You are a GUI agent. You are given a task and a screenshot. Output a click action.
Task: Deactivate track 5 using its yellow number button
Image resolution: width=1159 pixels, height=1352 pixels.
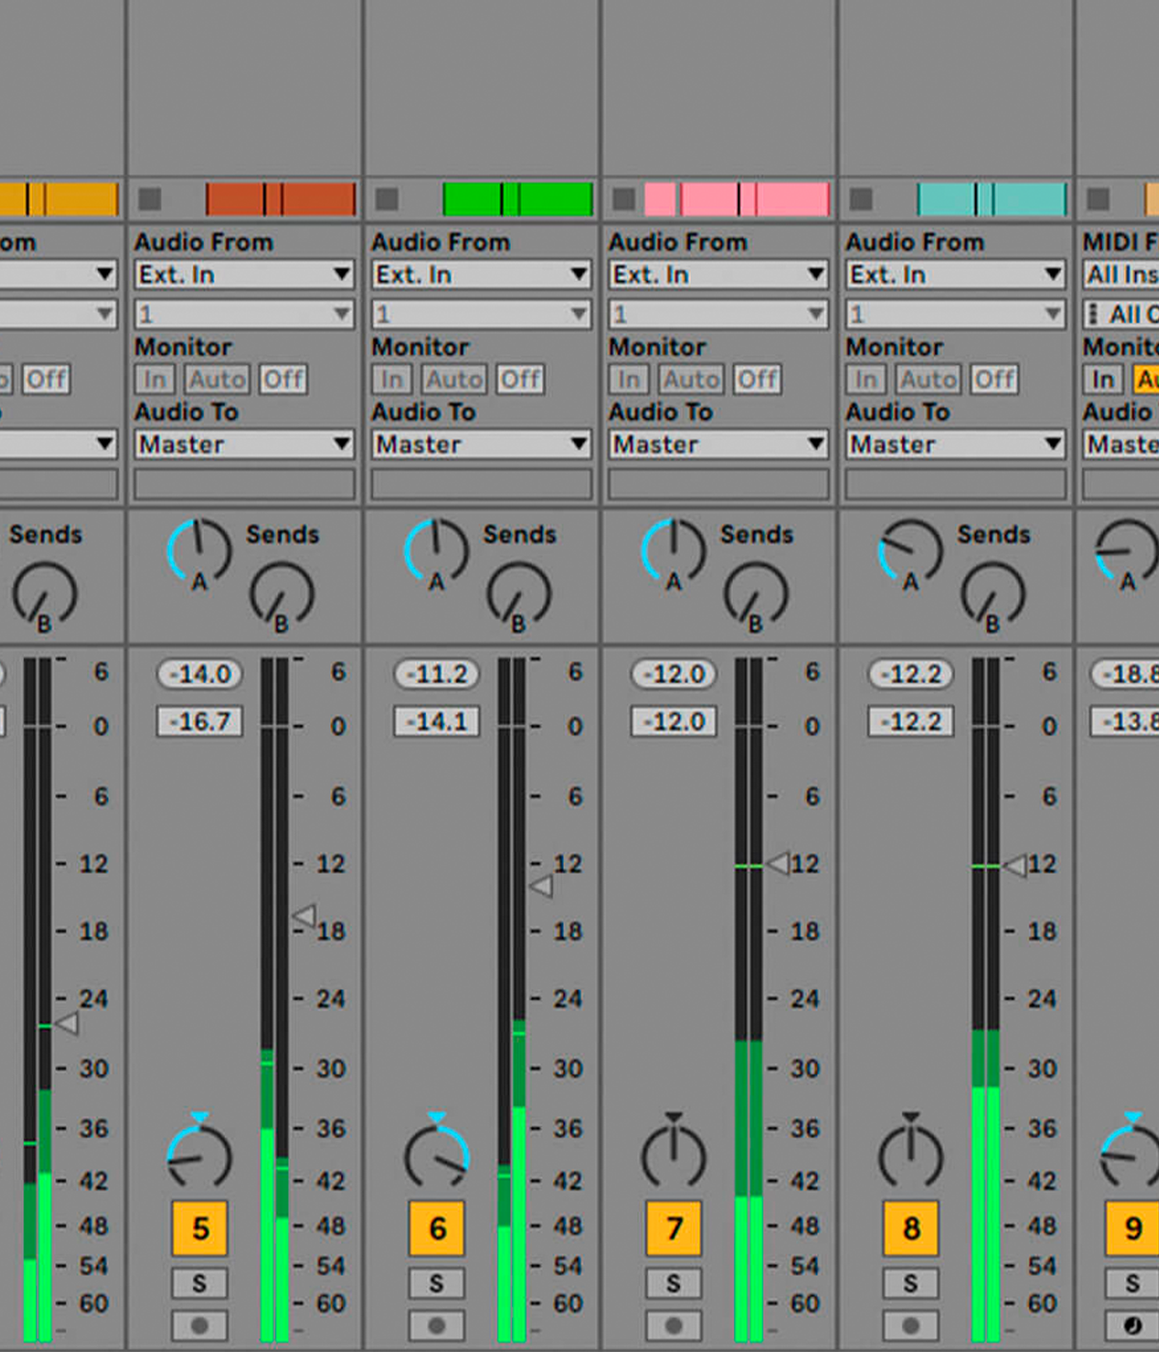click(x=200, y=1228)
